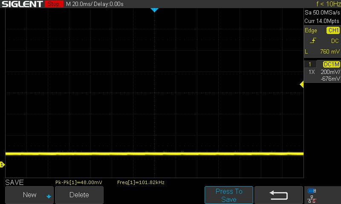Click the red Stop status indicator
The width and height of the screenshot is (341, 204).
click(54, 4)
